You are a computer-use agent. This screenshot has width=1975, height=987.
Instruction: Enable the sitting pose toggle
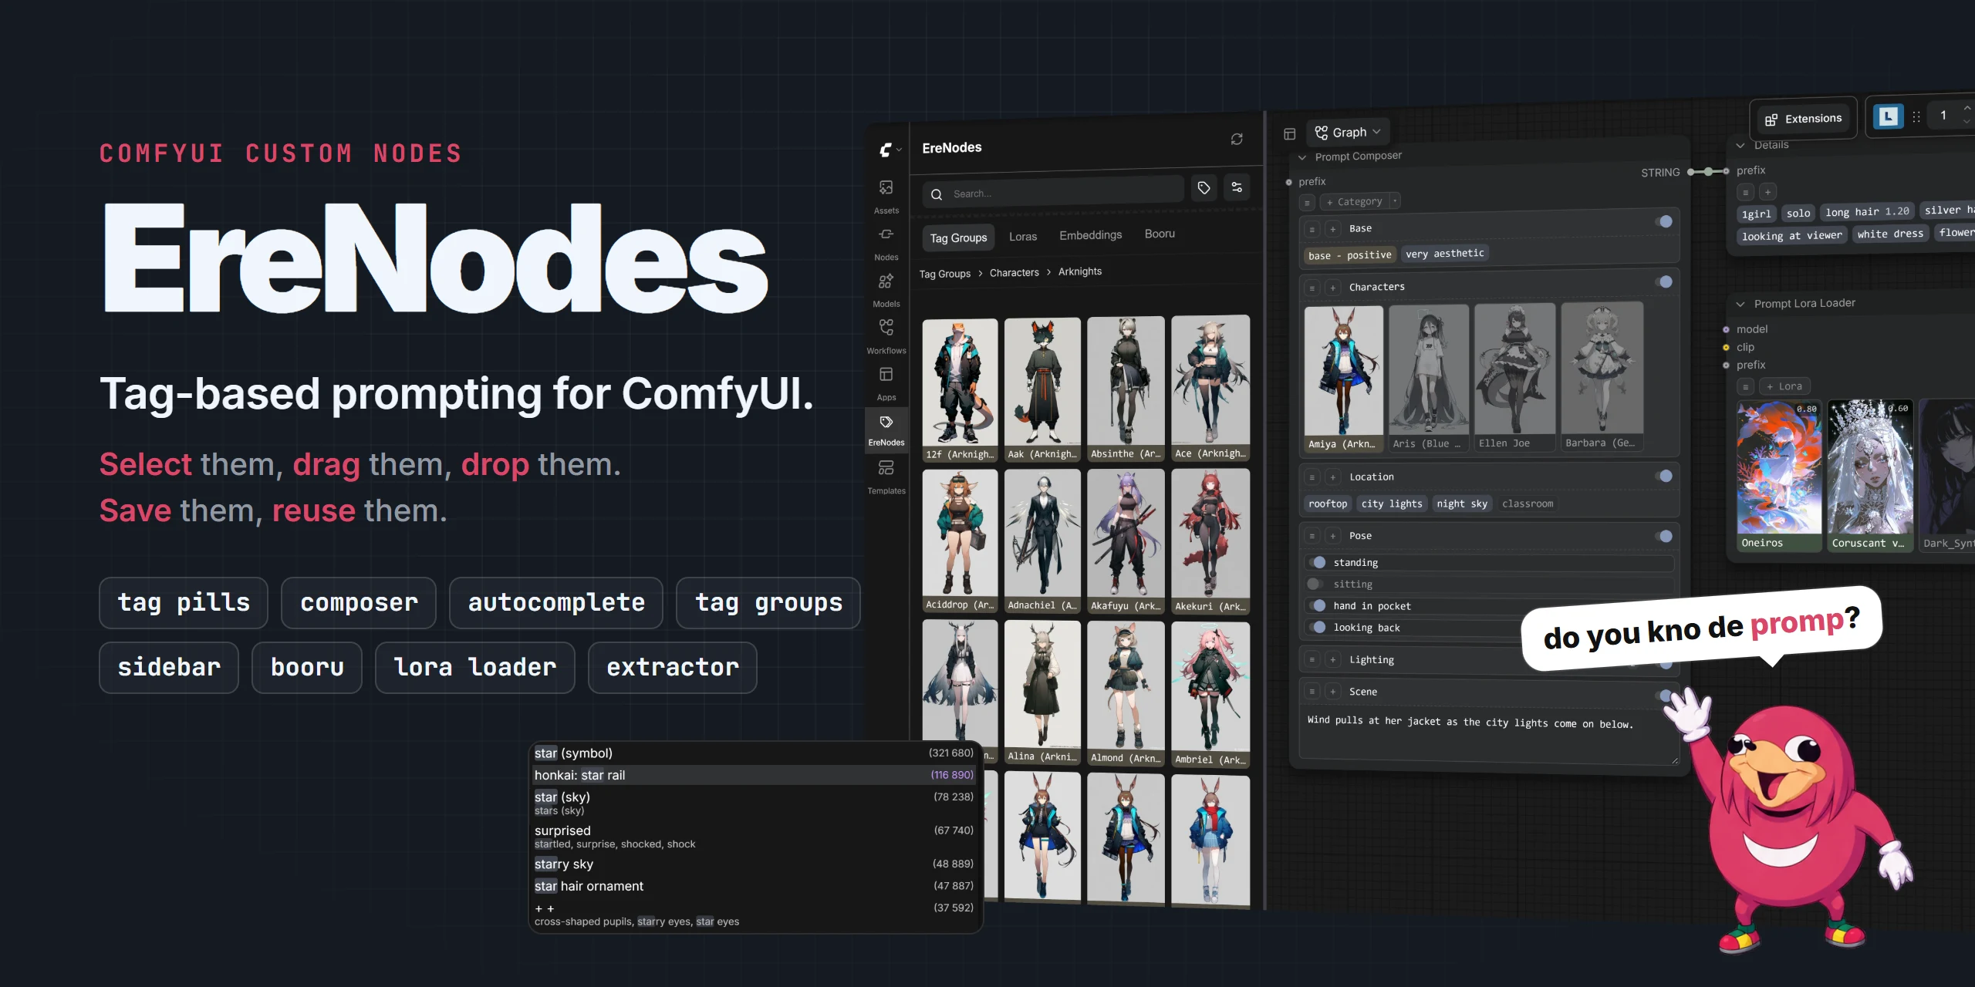tap(1316, 584)
